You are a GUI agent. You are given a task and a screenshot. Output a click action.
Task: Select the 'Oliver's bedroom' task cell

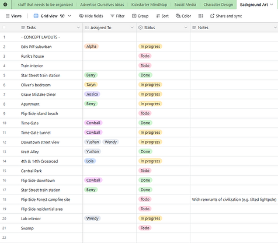pyautogui.click(x=51, y=85)
